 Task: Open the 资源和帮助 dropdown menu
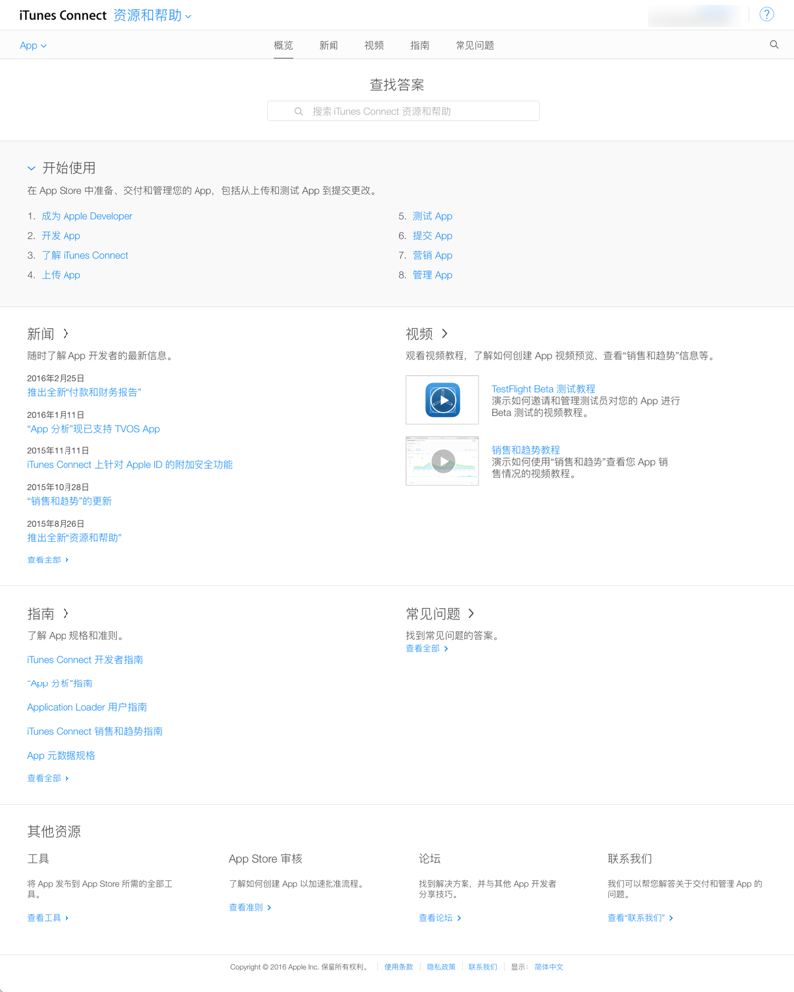(152, 15)
